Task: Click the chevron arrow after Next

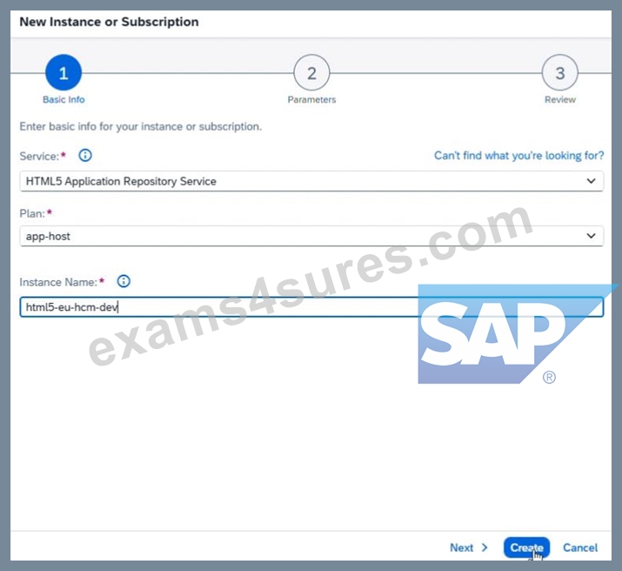Action: tap(485, 547)
